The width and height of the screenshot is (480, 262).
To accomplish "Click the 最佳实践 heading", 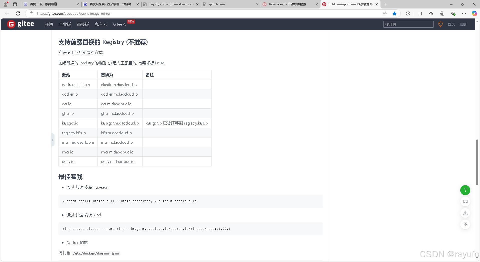I will 70,177.
